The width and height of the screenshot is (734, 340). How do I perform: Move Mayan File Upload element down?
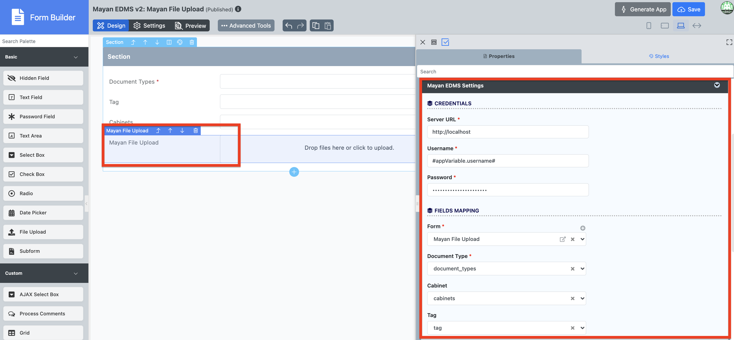click(x=182, y=130)
